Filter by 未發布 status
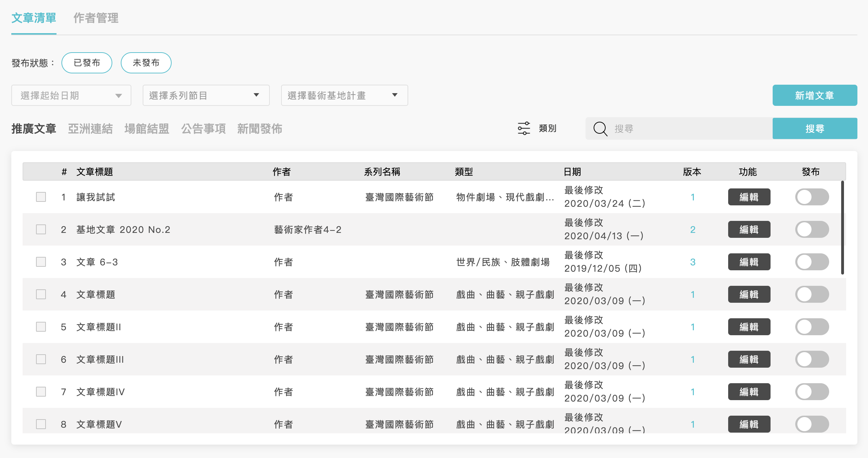 point(146,63)
